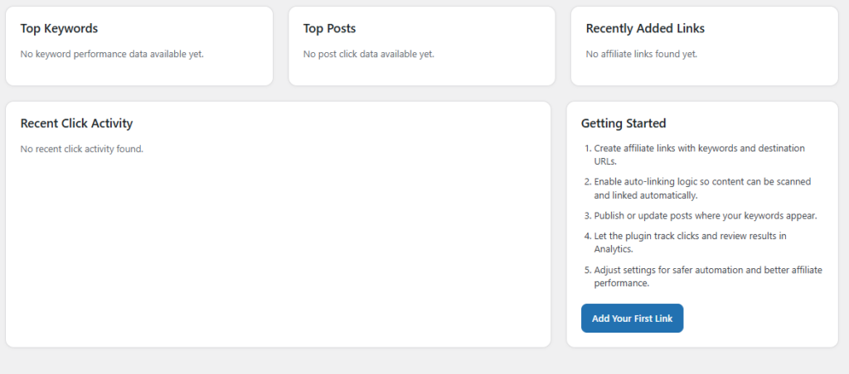Click the word 'URLs' in step 1
The width and height of the screenshot is (849, 374).
(x=606, y=162)
